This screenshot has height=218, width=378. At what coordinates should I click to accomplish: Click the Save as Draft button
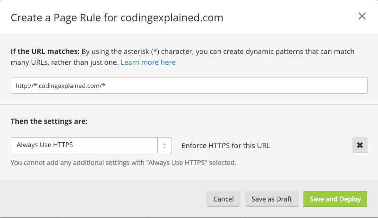pos(272,199)
